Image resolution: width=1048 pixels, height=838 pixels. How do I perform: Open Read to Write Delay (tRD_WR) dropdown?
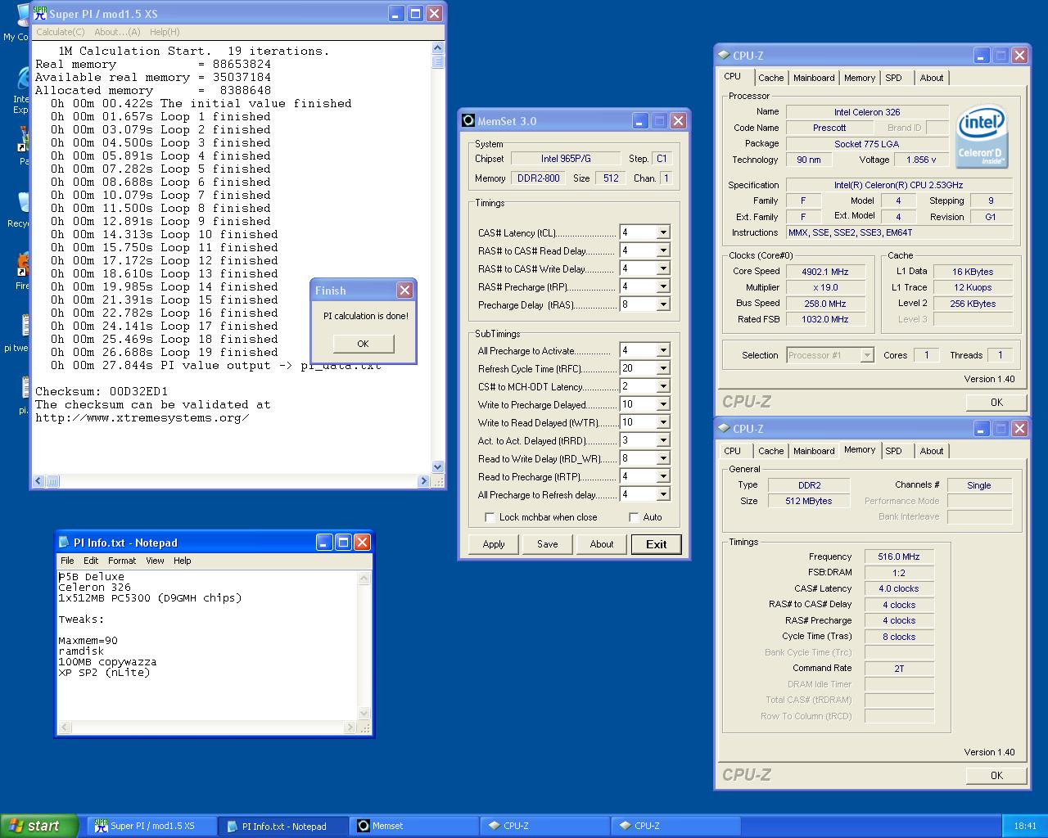point(663,458)
